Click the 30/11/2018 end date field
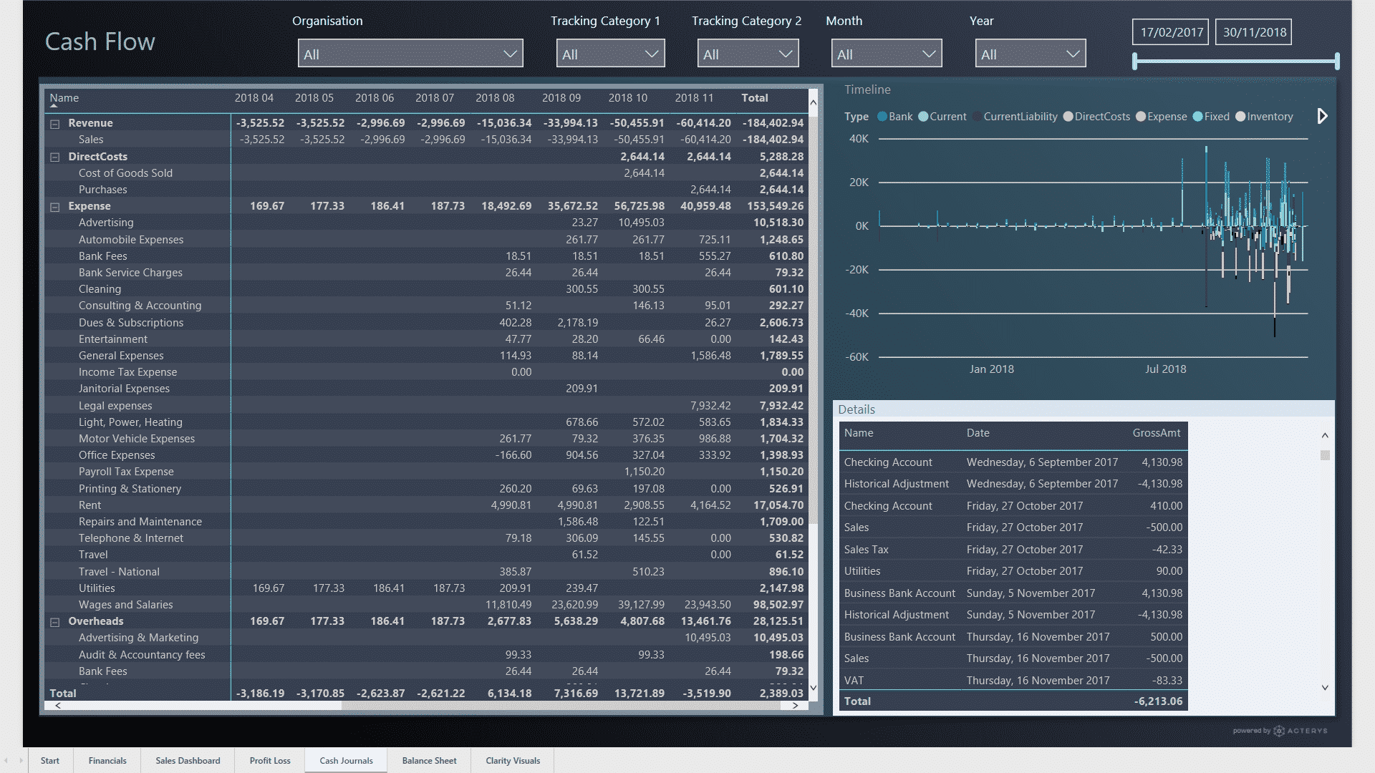The image size is (1375, 773). (1253, 31)
